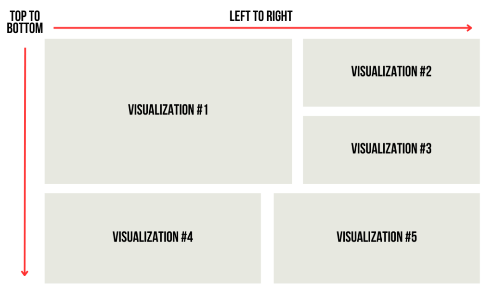Viewport: 493px width, 294px height.
Task: Select the Visualization #2 box
Action: click(391, 73)
